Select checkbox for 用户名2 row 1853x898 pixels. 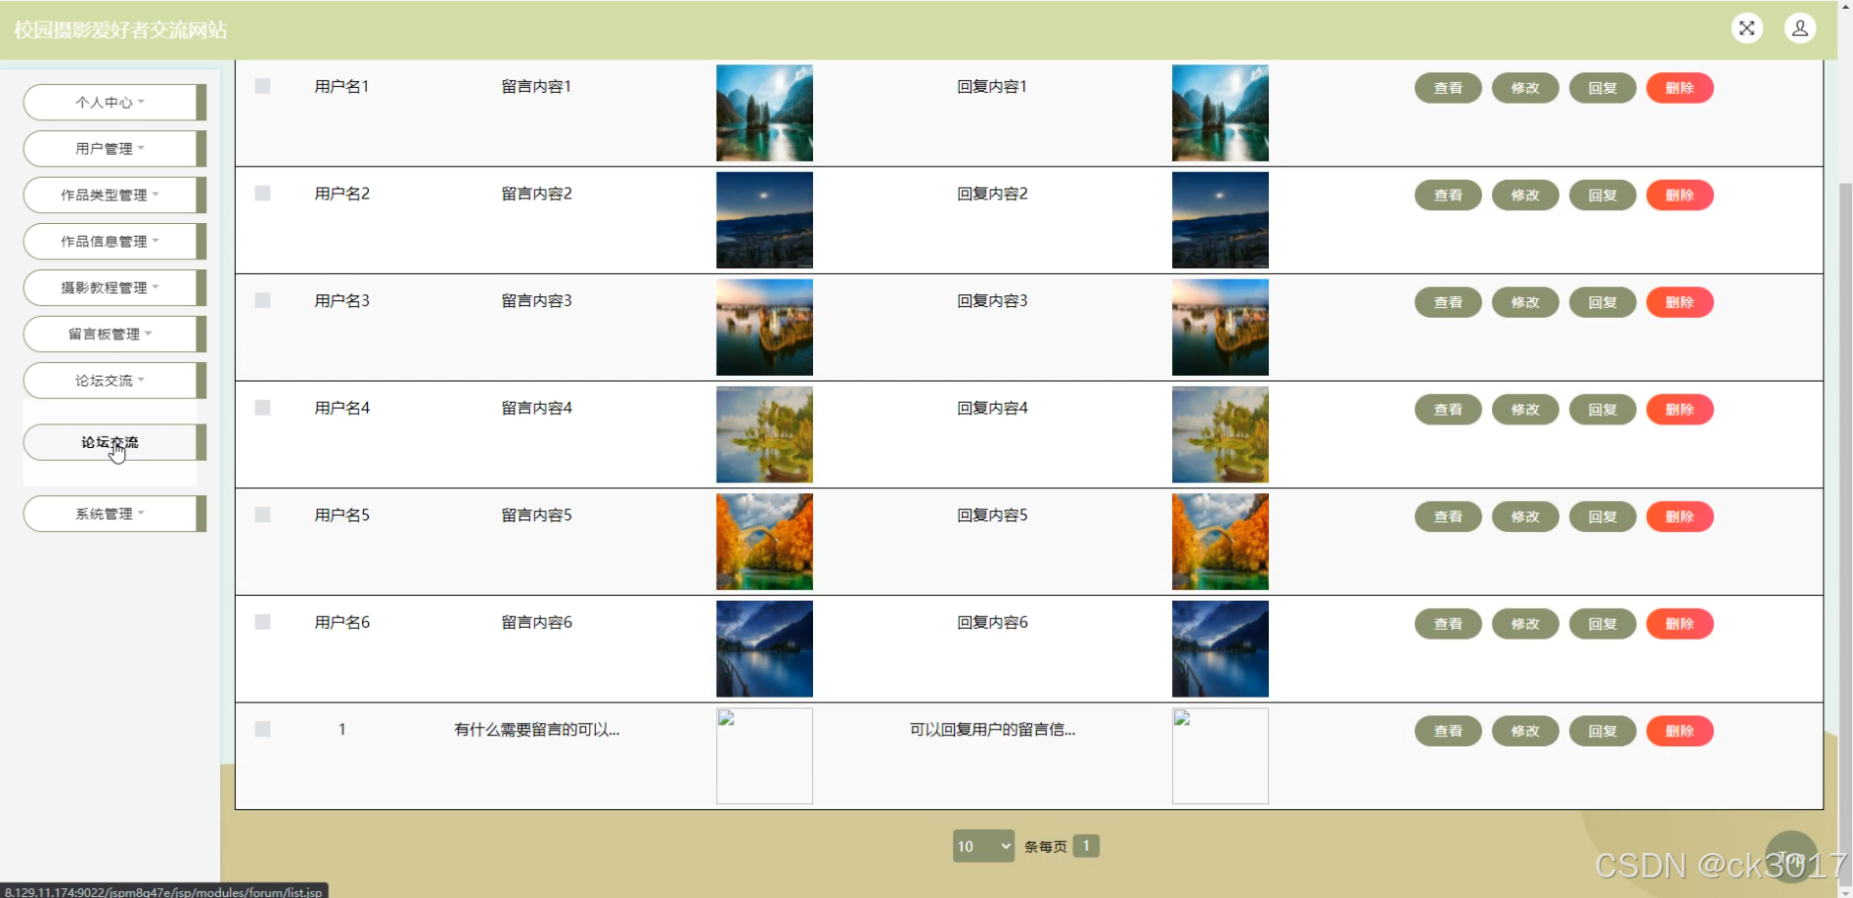(262, 194)
